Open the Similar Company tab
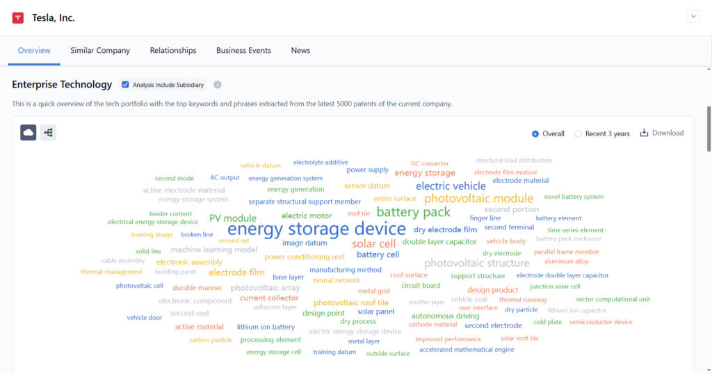Viewport: 712px width, 374px height. coord(100,51)
